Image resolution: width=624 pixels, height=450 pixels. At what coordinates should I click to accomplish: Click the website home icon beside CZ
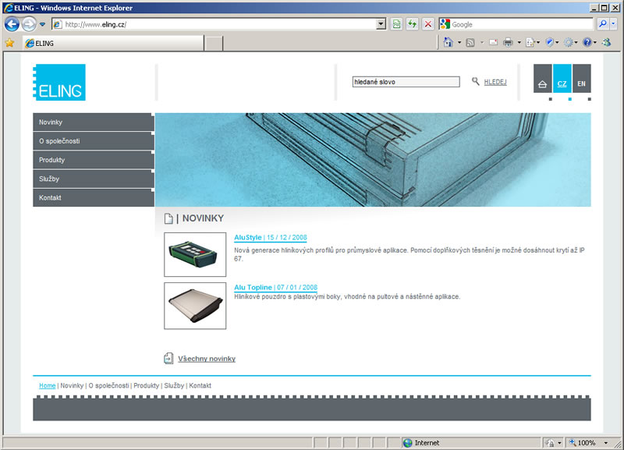(x=543, y=83)
